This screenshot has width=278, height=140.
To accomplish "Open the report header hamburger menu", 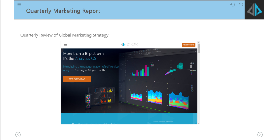I will tap(19, 5).
